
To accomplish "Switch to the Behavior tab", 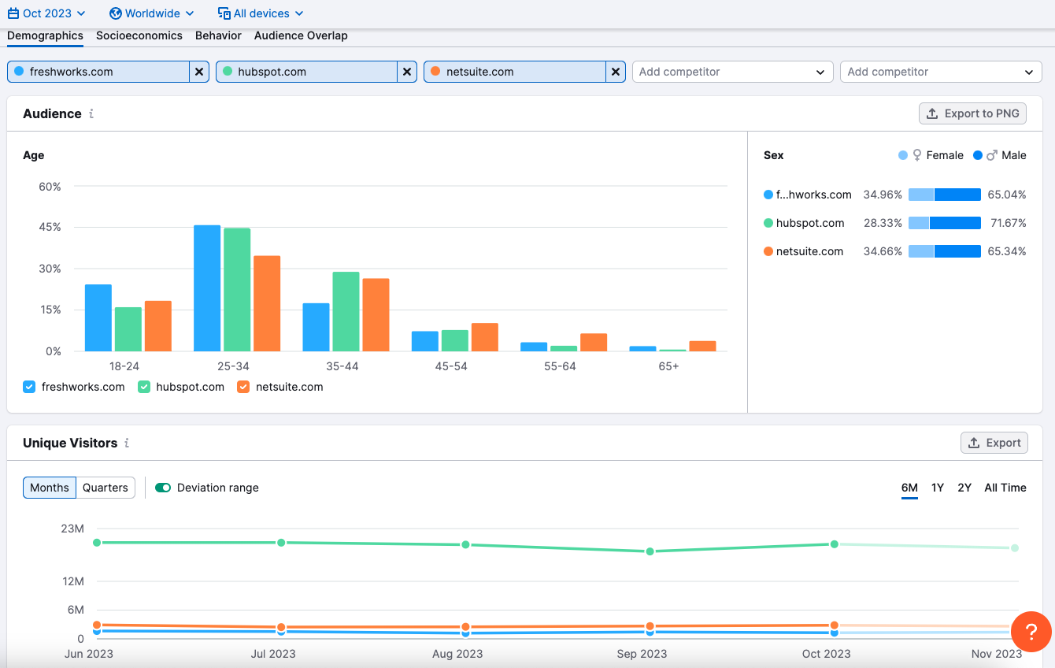I will pos(218,35).
